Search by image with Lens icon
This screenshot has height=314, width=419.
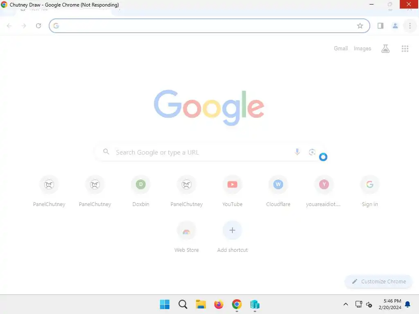click(x=312, y=152)
